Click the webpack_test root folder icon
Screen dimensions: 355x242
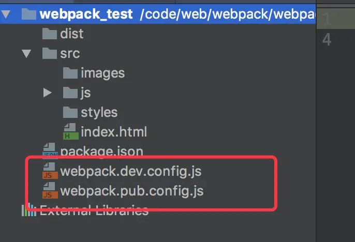click(x=29, y=14)
